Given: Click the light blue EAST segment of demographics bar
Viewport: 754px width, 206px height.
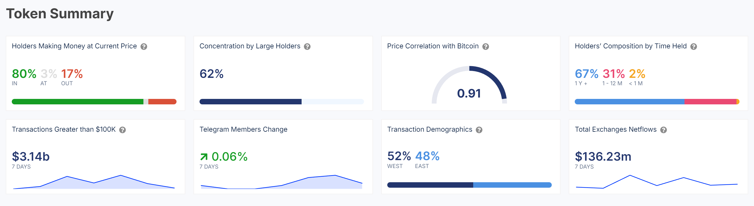Looking at the screenshot, I should (512, 185).
